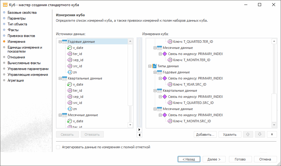Open the Вычисляемые факты step
Screen dimensions: 281x166
point(24,63)
